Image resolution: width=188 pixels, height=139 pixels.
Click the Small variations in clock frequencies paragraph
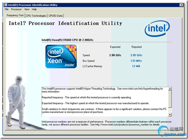tap(104, 110)
